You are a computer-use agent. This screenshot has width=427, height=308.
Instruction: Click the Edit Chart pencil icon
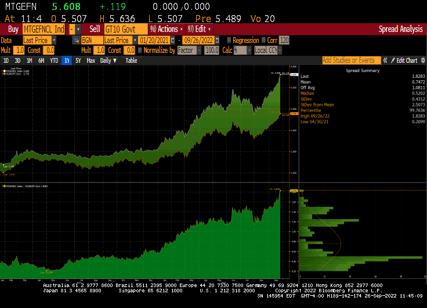(392, 60)
